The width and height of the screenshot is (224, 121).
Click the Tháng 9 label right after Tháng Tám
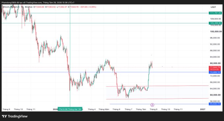pyautogui.click(x=154, y=109)
